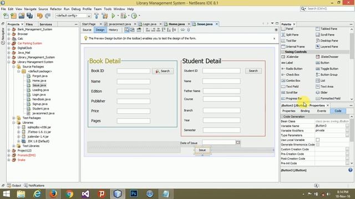This screenshot has height=199, width=355.
Task: Expand the Bank_Management_System project node
Action: 9,29
